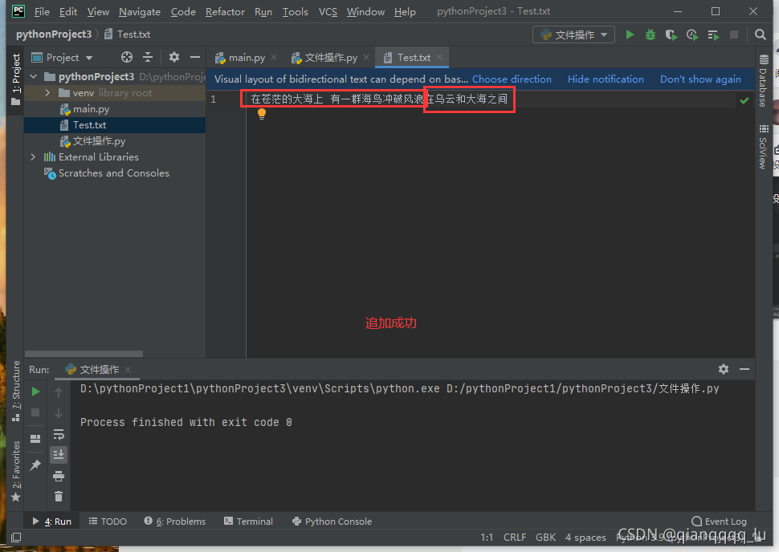The image size is (779, 552).
Task: Open the Refactor menu
Action: click(x=225, y=12)
